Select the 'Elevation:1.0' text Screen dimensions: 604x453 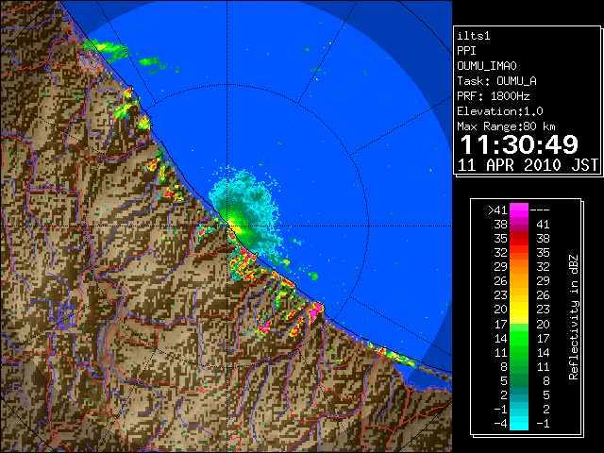click(x=500, y=111)
